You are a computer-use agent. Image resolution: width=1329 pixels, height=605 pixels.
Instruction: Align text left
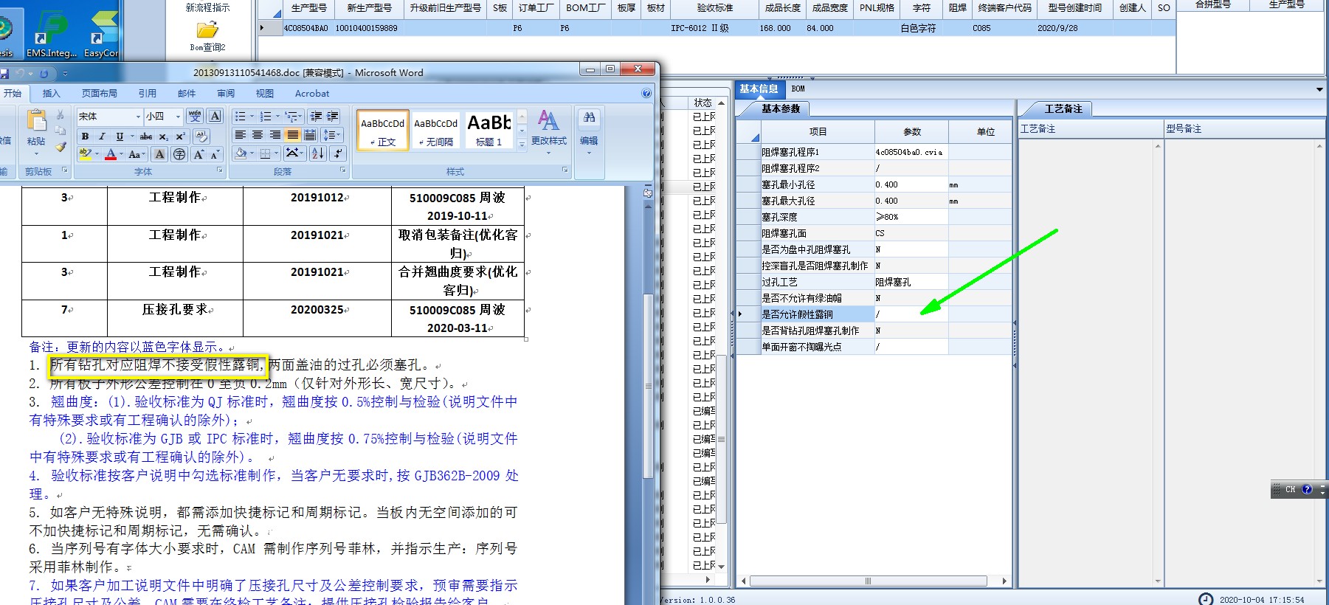[x=241, y=135]
